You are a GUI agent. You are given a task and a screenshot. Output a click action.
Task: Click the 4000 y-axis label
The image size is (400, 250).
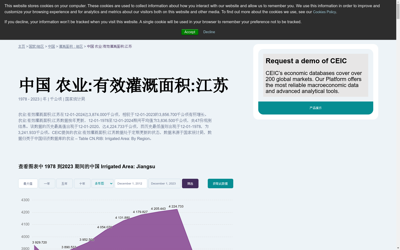point(25,237)
